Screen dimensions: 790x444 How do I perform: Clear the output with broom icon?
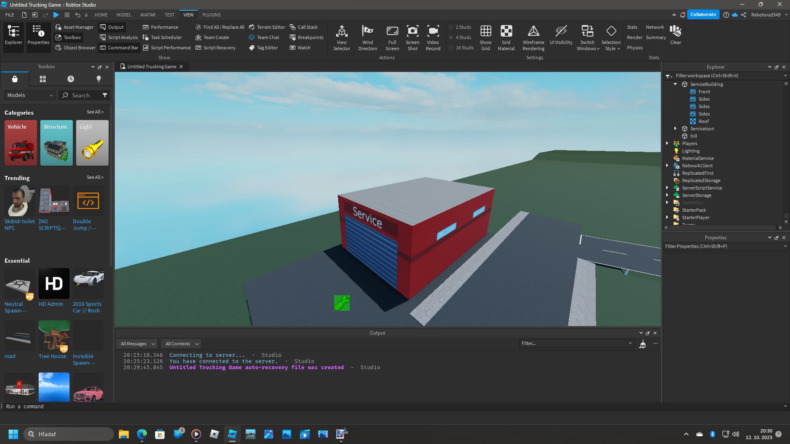pos(642,344)
